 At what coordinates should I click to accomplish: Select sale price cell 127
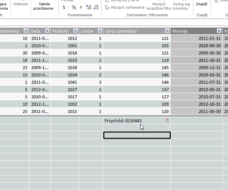click(137, 97)
